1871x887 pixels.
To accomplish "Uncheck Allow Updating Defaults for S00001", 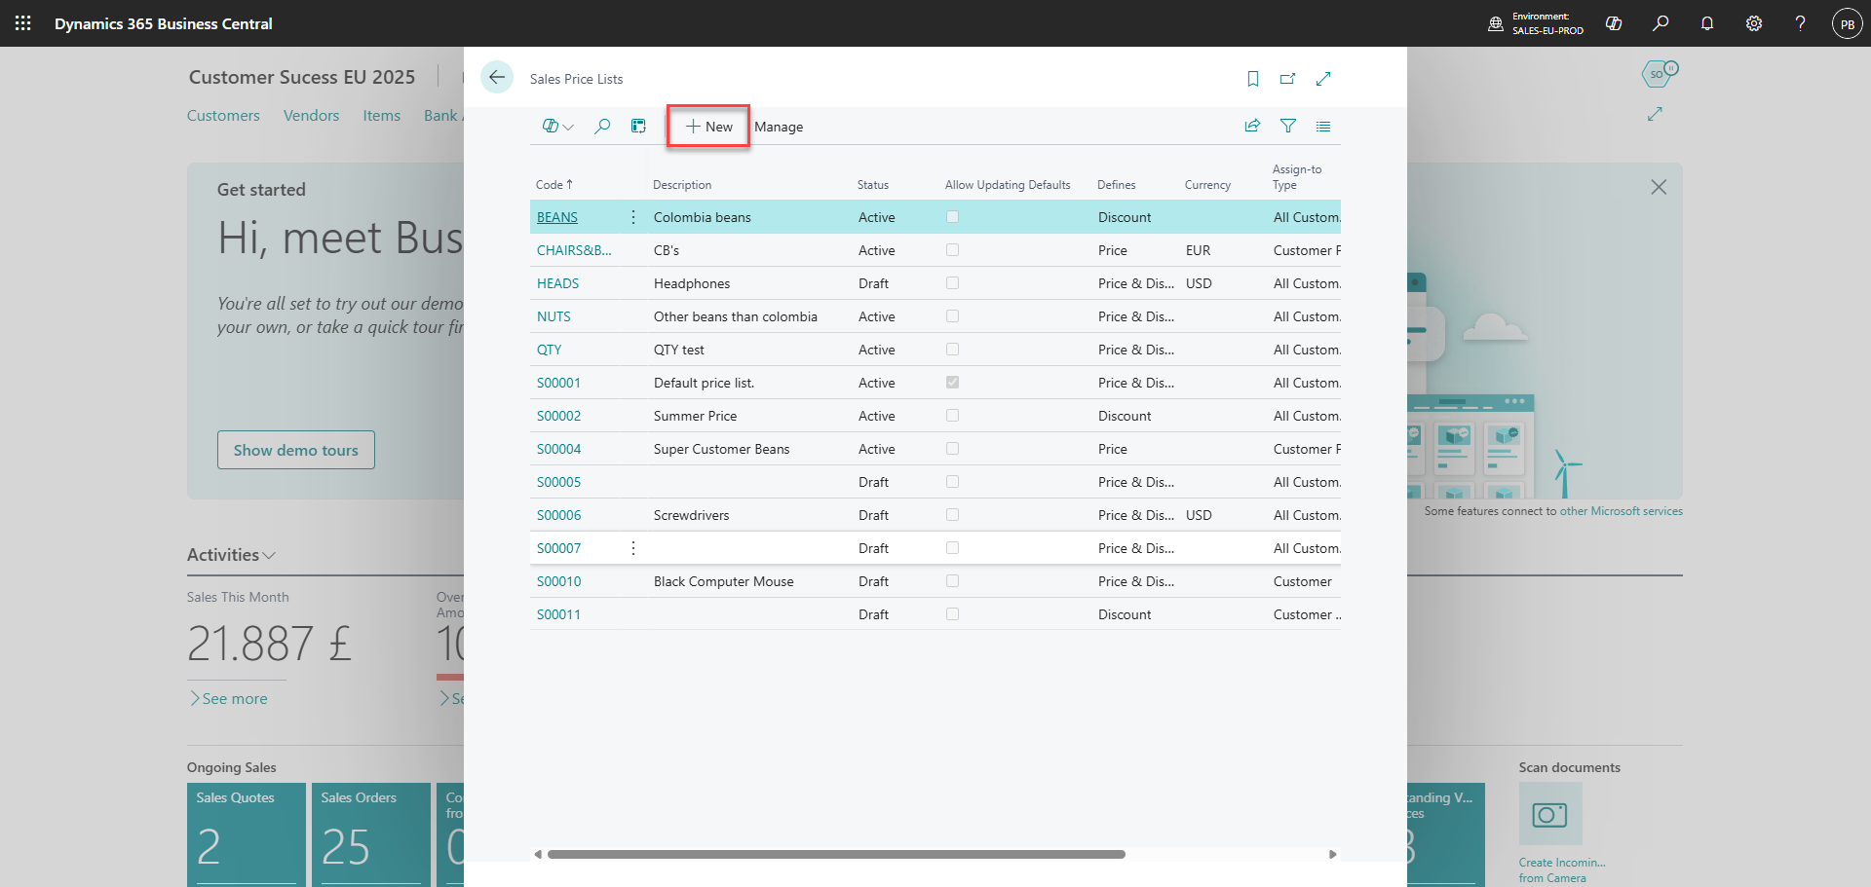I will coord(952,383).
